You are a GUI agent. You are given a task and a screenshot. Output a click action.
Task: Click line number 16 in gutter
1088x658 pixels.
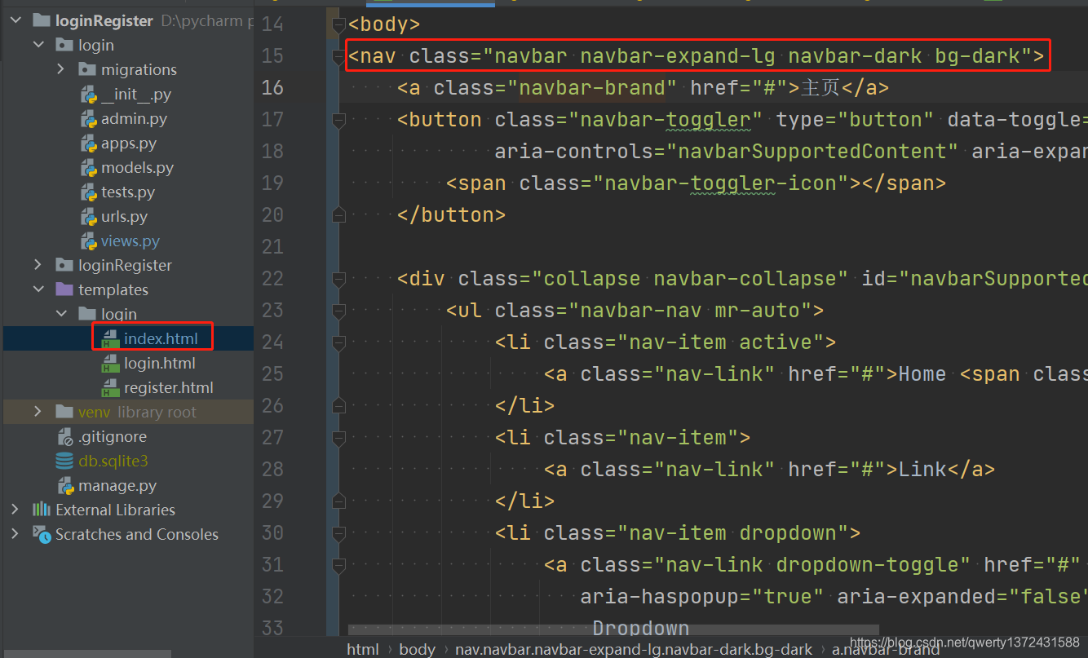pyautogui.click(x=272, y=88)
